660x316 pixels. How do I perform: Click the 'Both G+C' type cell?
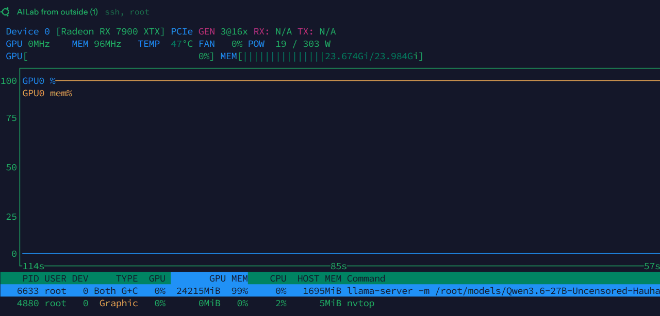(x=116, y=291)
